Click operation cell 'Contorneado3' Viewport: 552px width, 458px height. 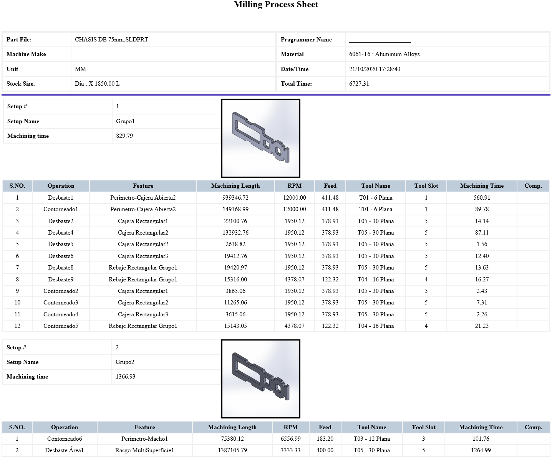pyautogui.click(x=61, y=303)
